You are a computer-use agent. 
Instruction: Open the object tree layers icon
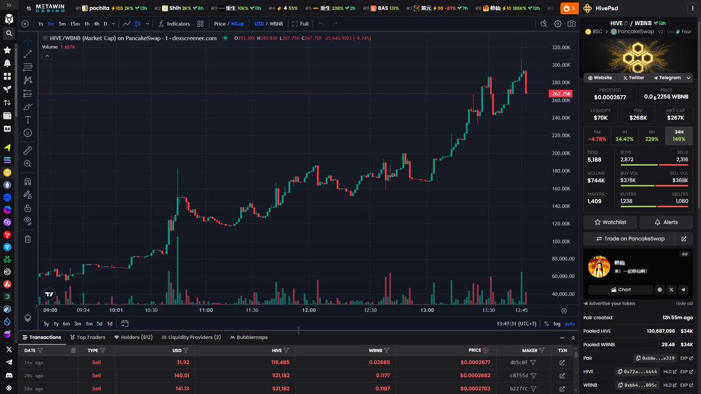pyautogui.click(x=27, y=318)
